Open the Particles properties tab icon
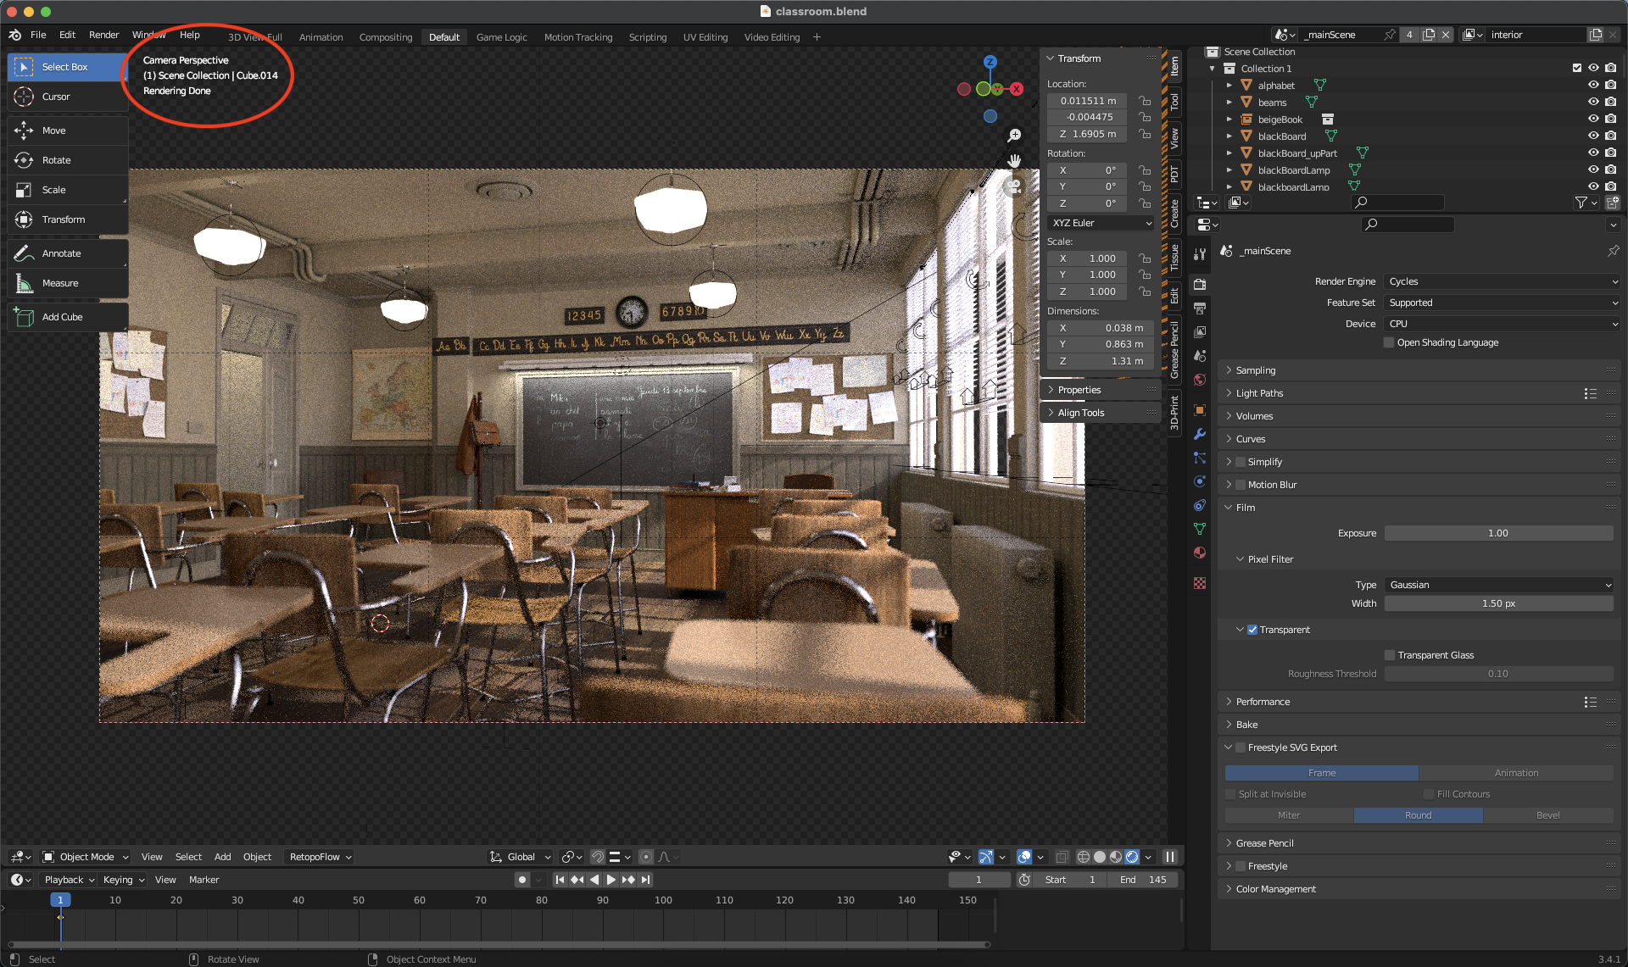1628x967 pixels. 1200,458
